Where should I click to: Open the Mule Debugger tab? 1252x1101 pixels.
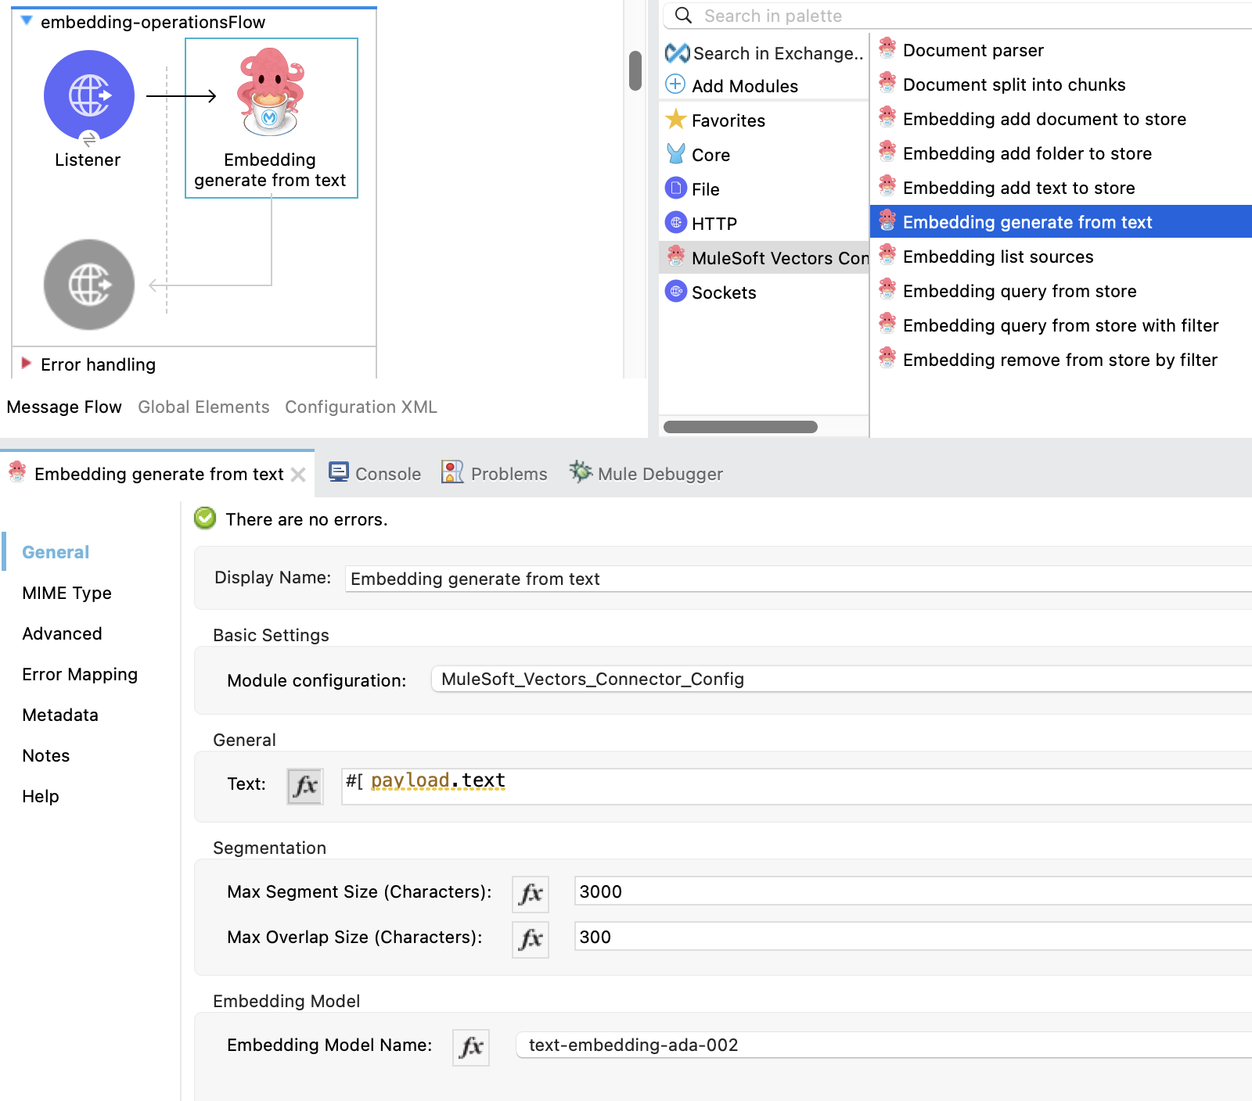pyautogui.click(x=646, y=473)
